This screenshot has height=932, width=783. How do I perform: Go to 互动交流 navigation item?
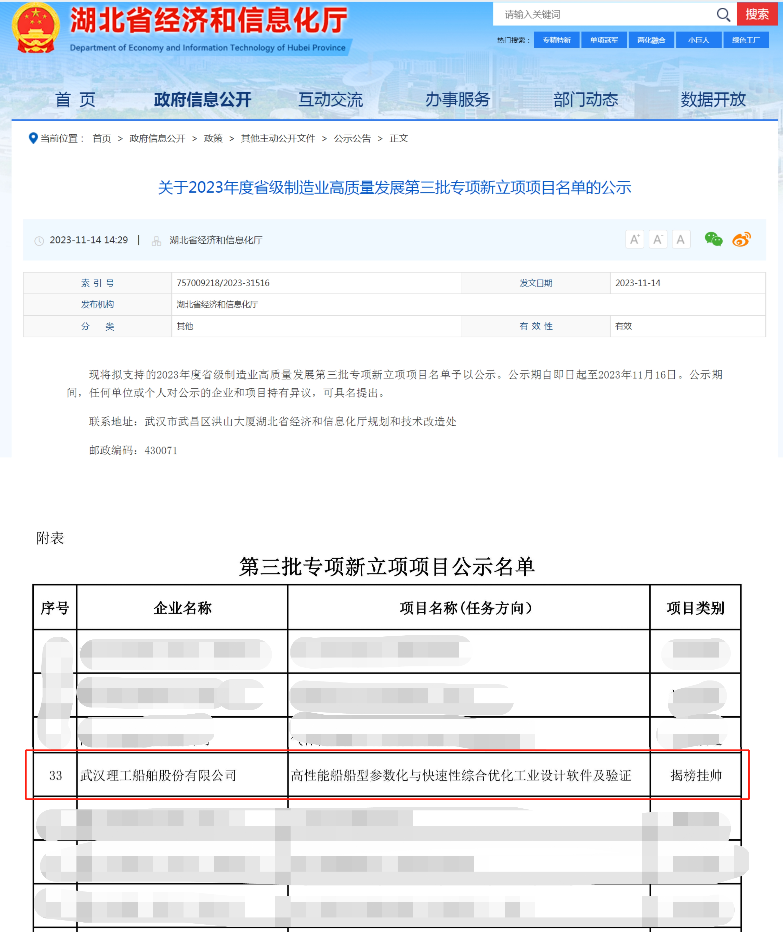pyautogui.click(x=330, y=99)
